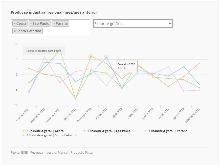Click the highlighted Ceará fevereiro 2022 data point
This screenshot has width=220, height=167.
pos(91,56)
